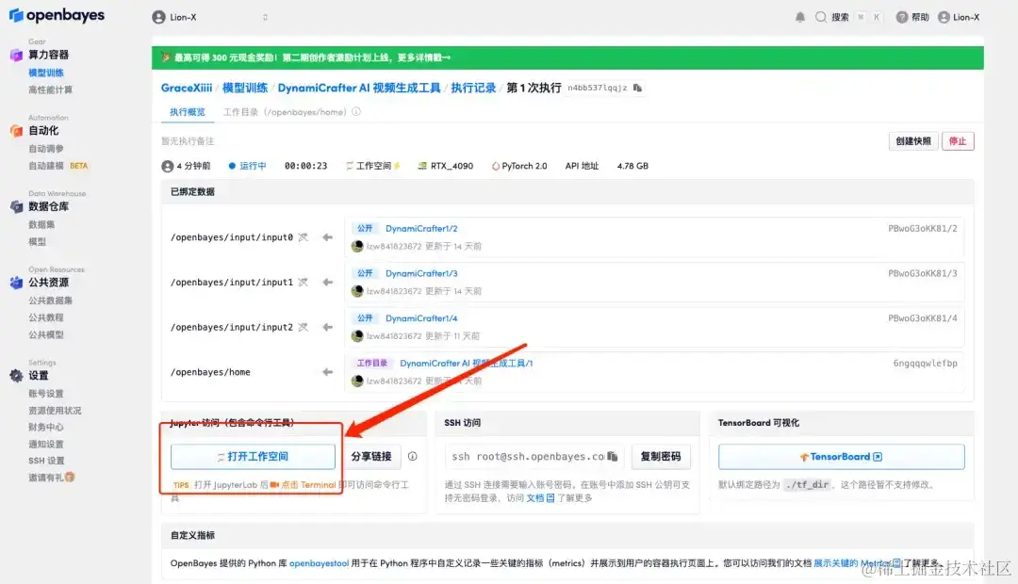Click the 数据仓库 sidebar icon

(16, 207)
